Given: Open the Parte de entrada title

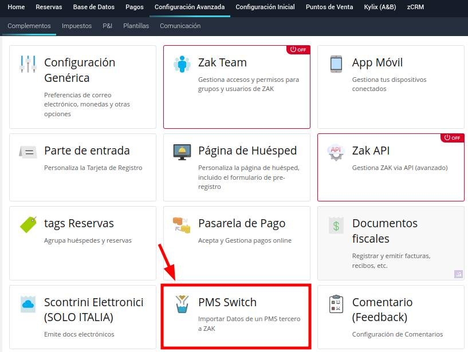Looking at the screenshot, I should click(87, 151).
